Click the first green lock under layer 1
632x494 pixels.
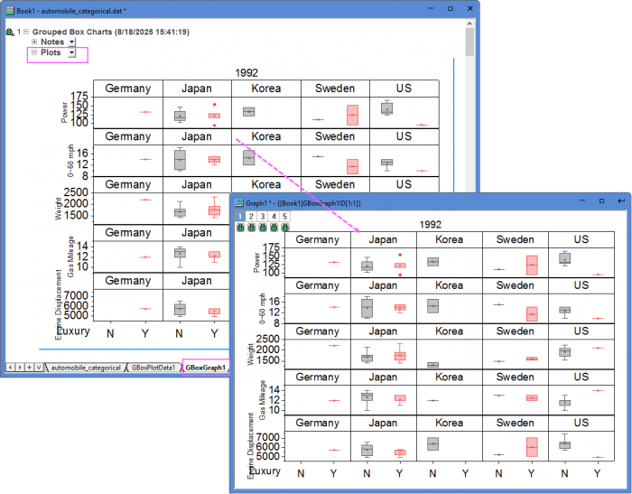click(x=241, y=228)
